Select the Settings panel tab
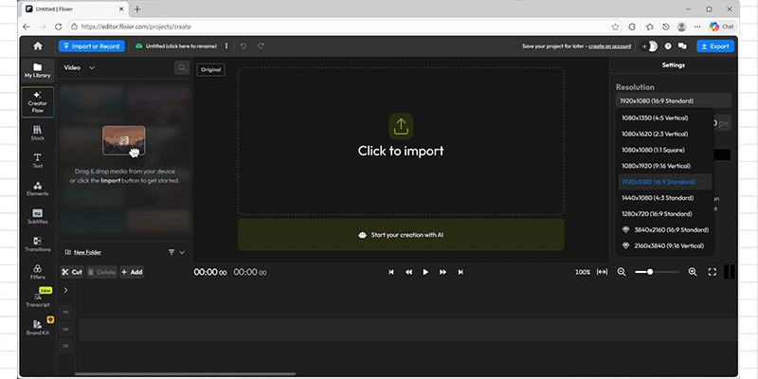Screen dimensions: 758x379 click(673, 64)
